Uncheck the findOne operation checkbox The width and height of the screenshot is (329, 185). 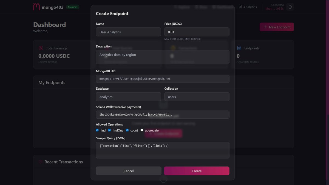[x=109, y=130]
